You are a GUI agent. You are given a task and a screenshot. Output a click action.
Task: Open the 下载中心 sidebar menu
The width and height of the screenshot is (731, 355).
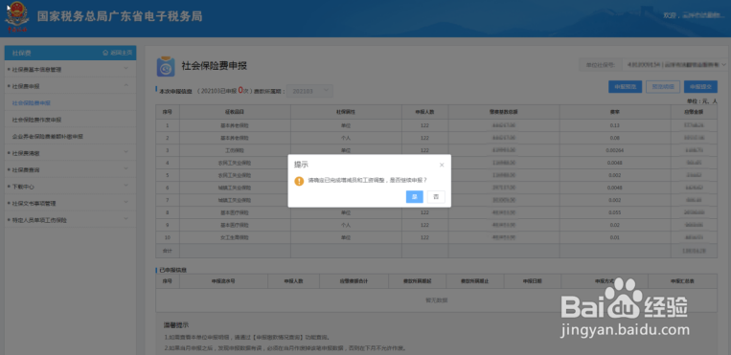[70, 187]
